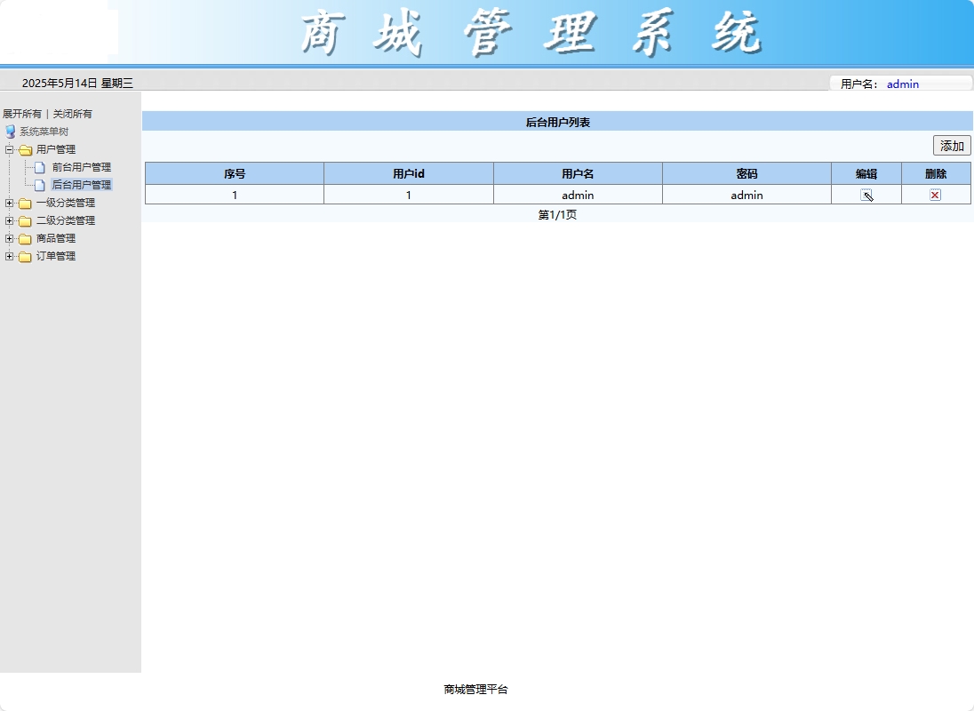Expand the 一级分类管理 tree node
The height and width of the screenshot is (711, 974).
pos(8,203)
